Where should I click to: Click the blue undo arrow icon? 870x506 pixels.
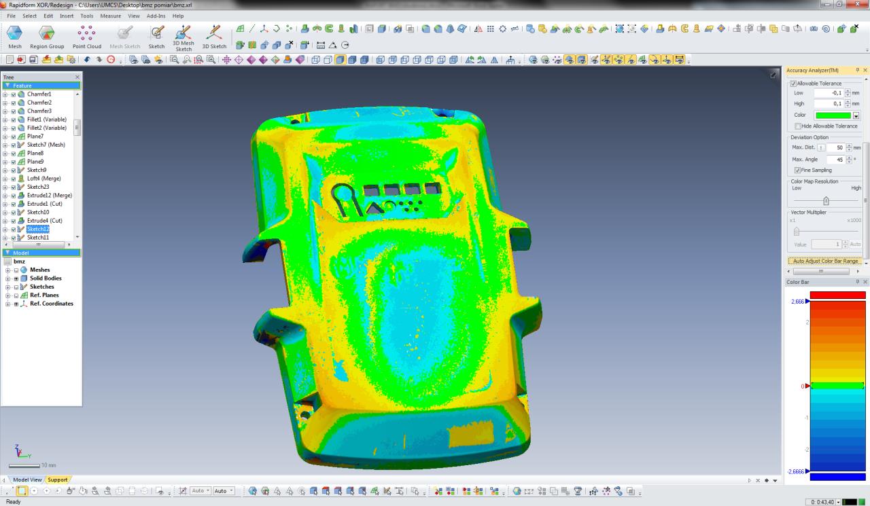coord(87,60)
